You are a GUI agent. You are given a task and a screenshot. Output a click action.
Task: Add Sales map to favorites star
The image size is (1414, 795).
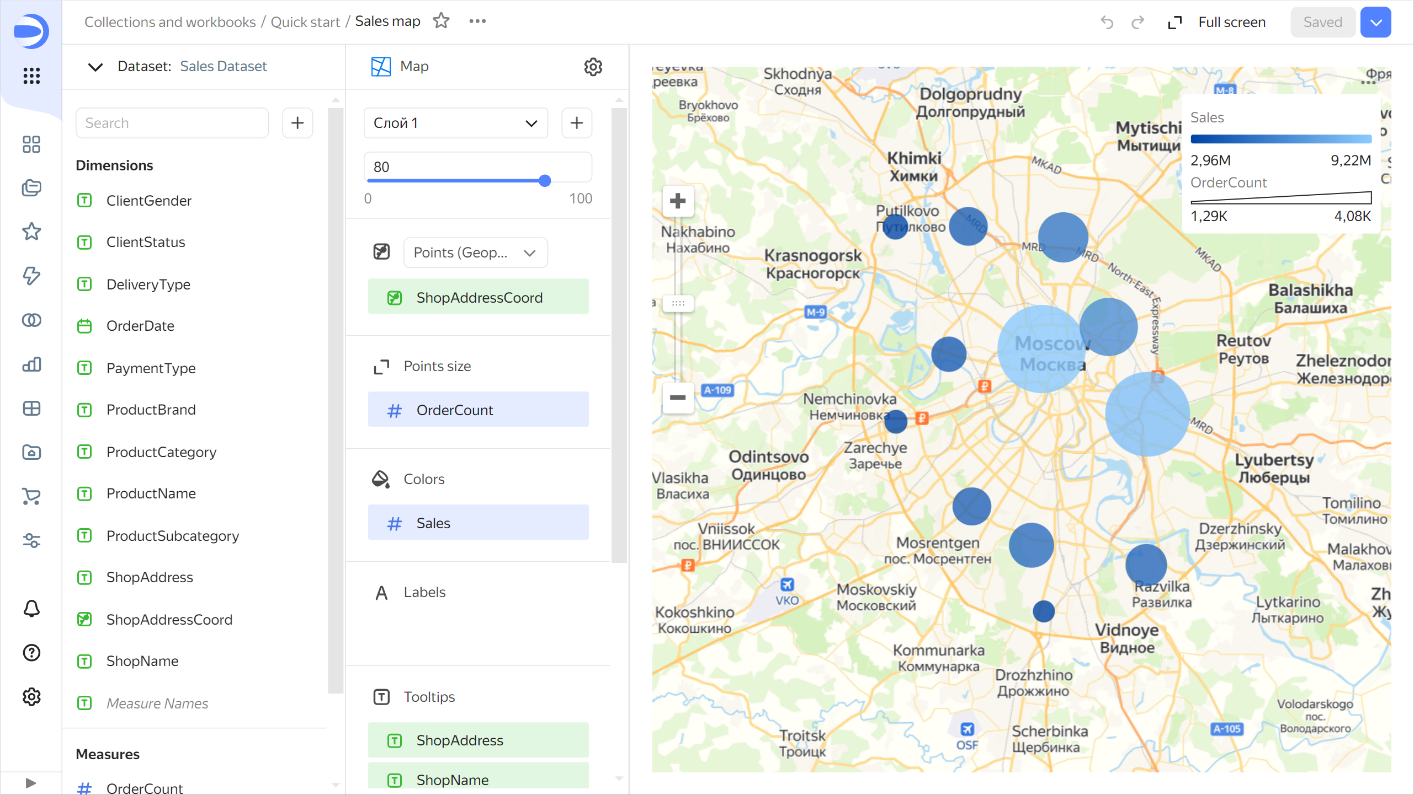[x=441, y=21]
